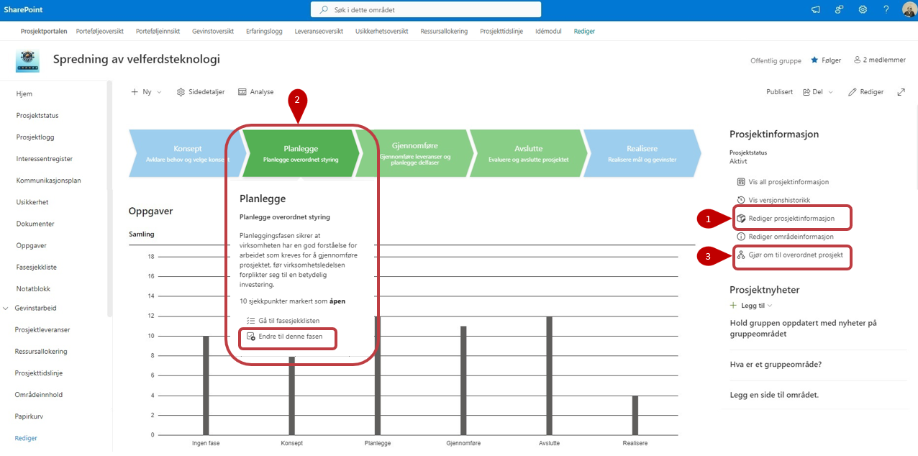Expand Legg til news dropdown
Viewport: 918px width, 456px height.
(751, 306)
